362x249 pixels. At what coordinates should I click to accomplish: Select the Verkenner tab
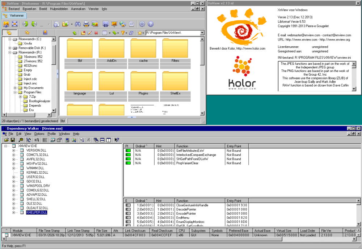coord(14,16)
